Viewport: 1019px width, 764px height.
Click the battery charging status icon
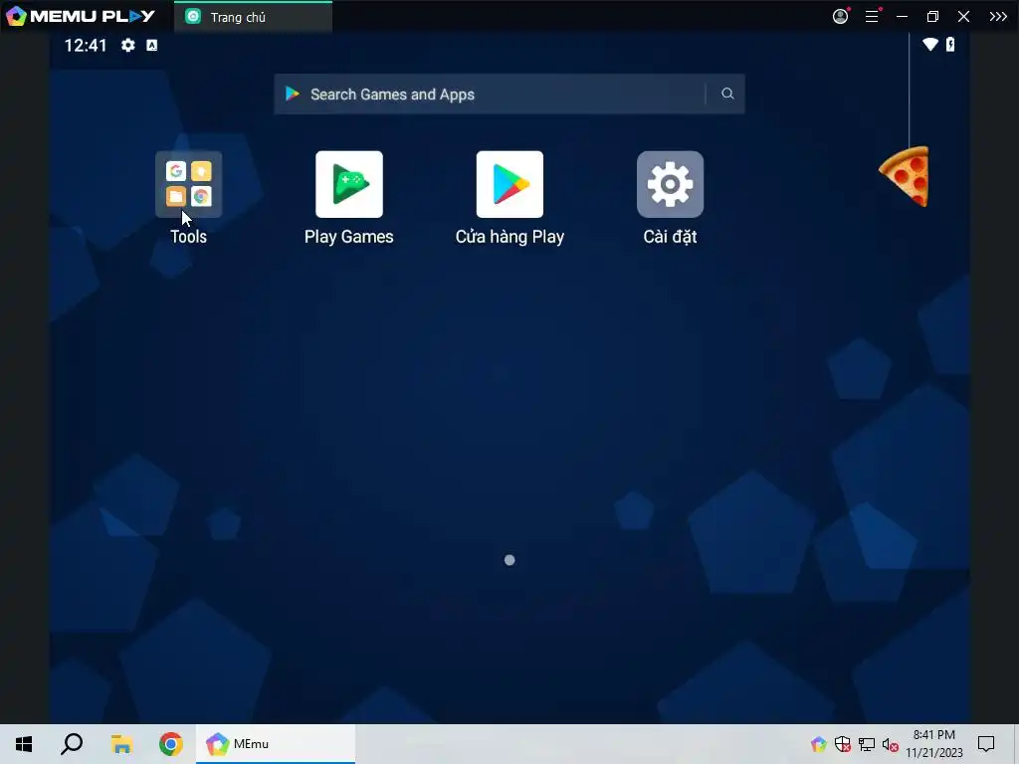[950, 44]
